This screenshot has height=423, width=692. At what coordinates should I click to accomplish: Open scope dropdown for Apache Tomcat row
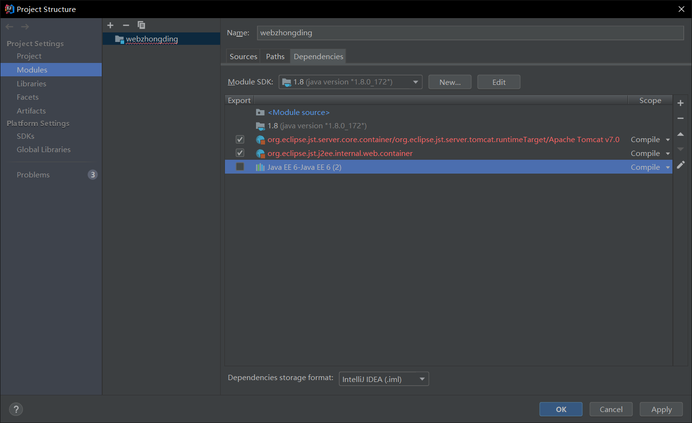tap(668, 140)
